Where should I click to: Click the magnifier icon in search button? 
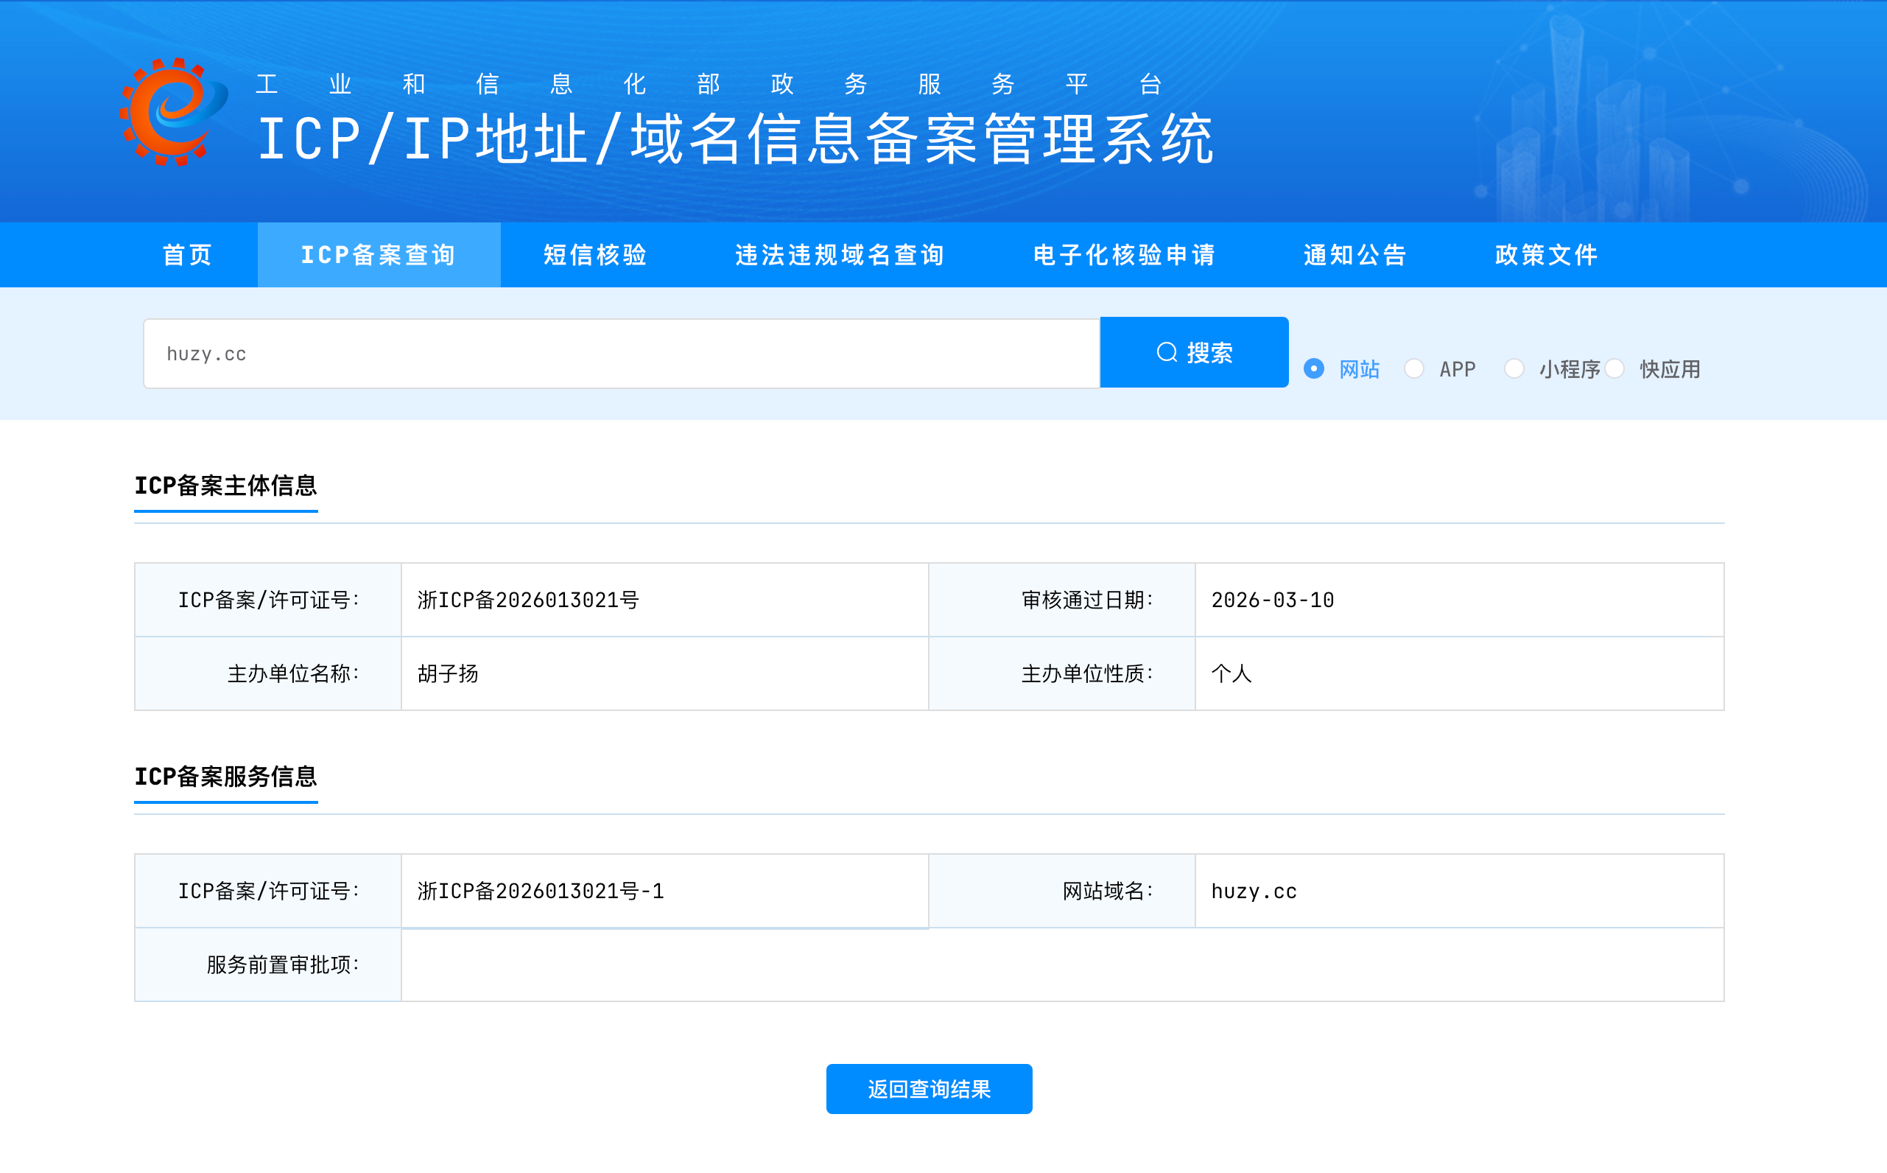tap(1166, 352)
